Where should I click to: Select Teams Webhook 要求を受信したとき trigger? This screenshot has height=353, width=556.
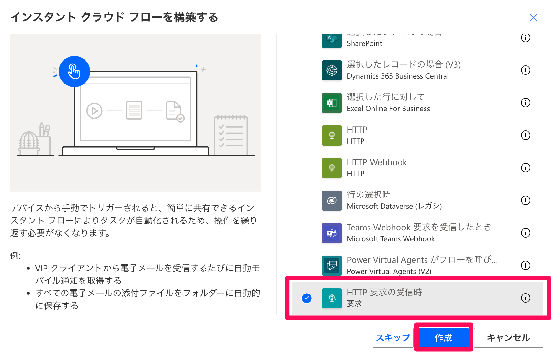click(418, 233)
